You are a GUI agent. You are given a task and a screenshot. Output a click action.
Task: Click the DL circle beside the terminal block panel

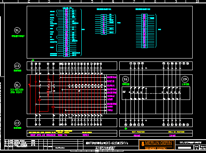click(x=17, y=30)
